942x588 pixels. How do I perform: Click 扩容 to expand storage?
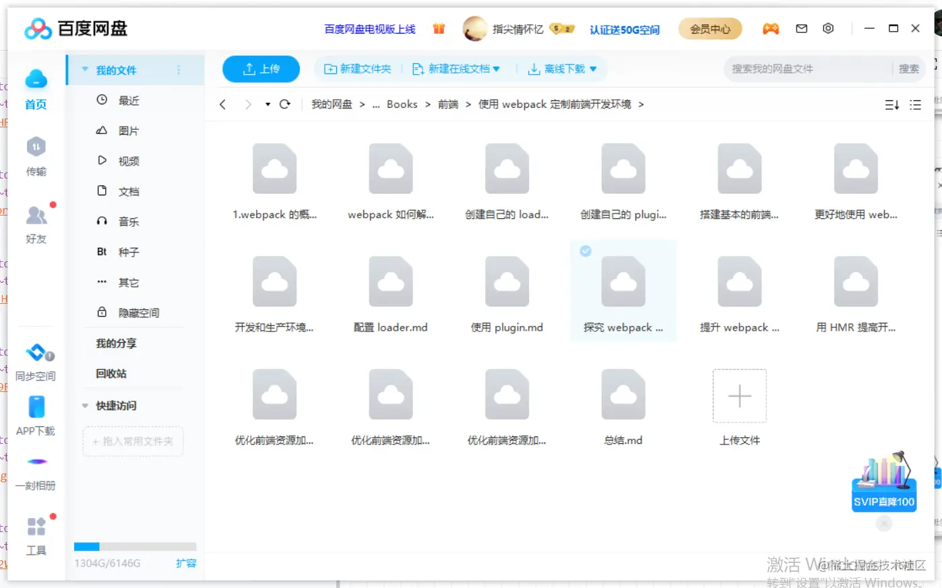click(x=186, y=563)
